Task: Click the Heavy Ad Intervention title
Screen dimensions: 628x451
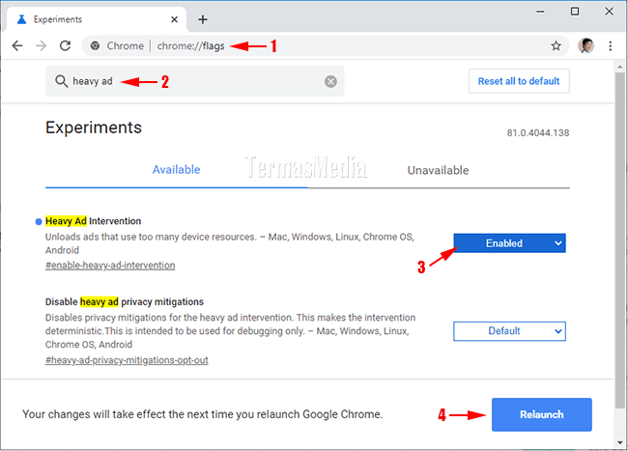Action: [94, 221]
